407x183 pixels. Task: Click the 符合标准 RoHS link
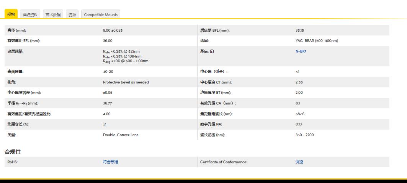(x=111, y=162)
